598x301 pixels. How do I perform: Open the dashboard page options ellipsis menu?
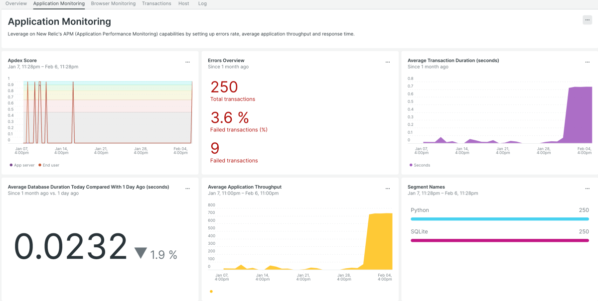click(587, 20)
